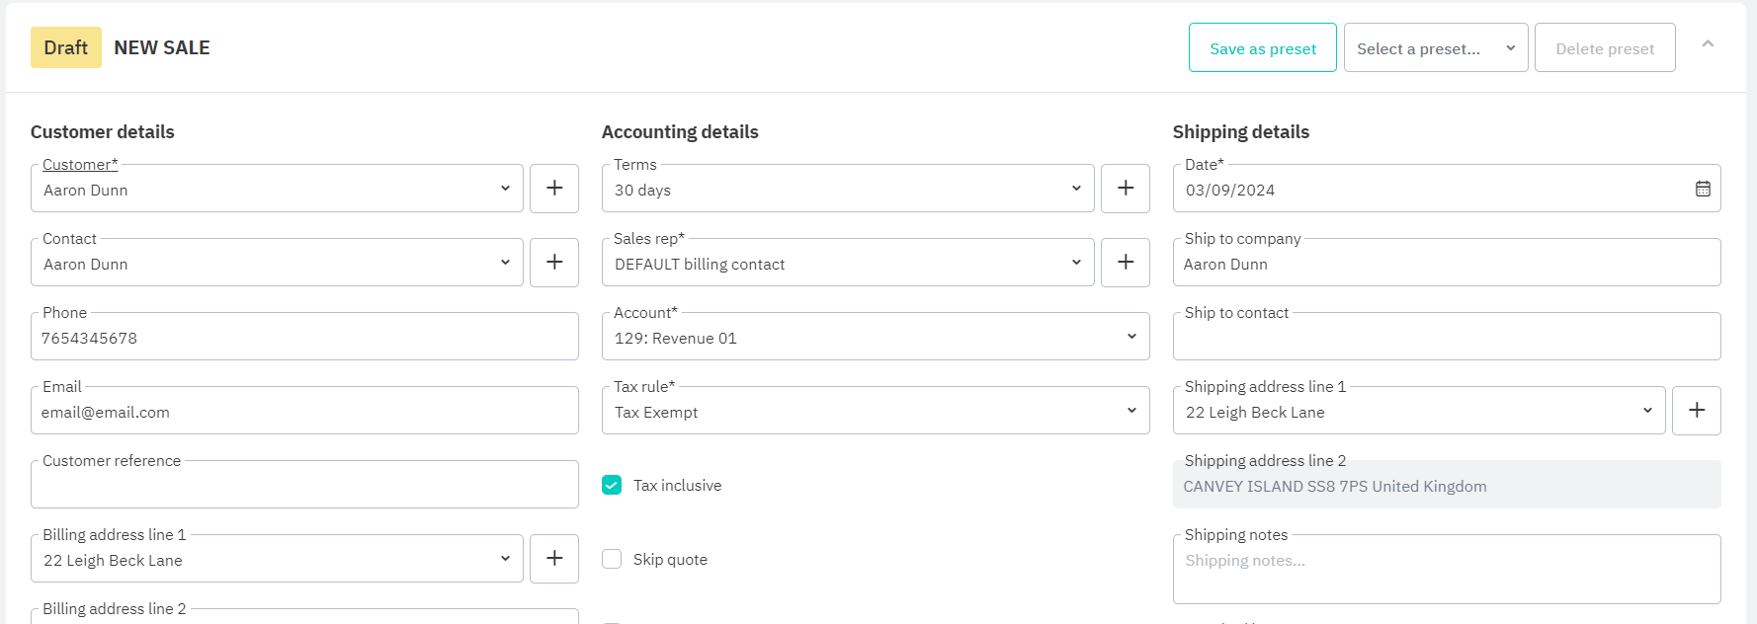The image size is (1757, 624).
Task: Open the calendar picker in Date field
Action: pyautogui.click(x=1703, y=189)
